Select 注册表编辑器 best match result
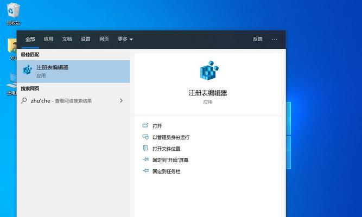Screen dimensions: 362x217 tap(73, 72)
